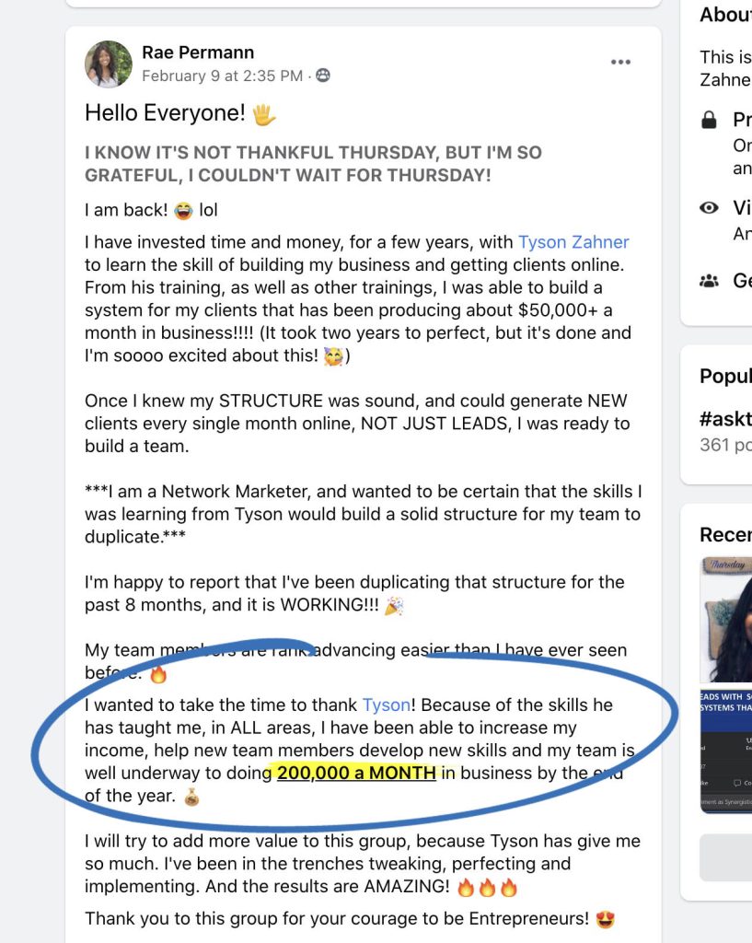Click Rae Permann's profile picture
752x943 pixels.
point(109,64)
